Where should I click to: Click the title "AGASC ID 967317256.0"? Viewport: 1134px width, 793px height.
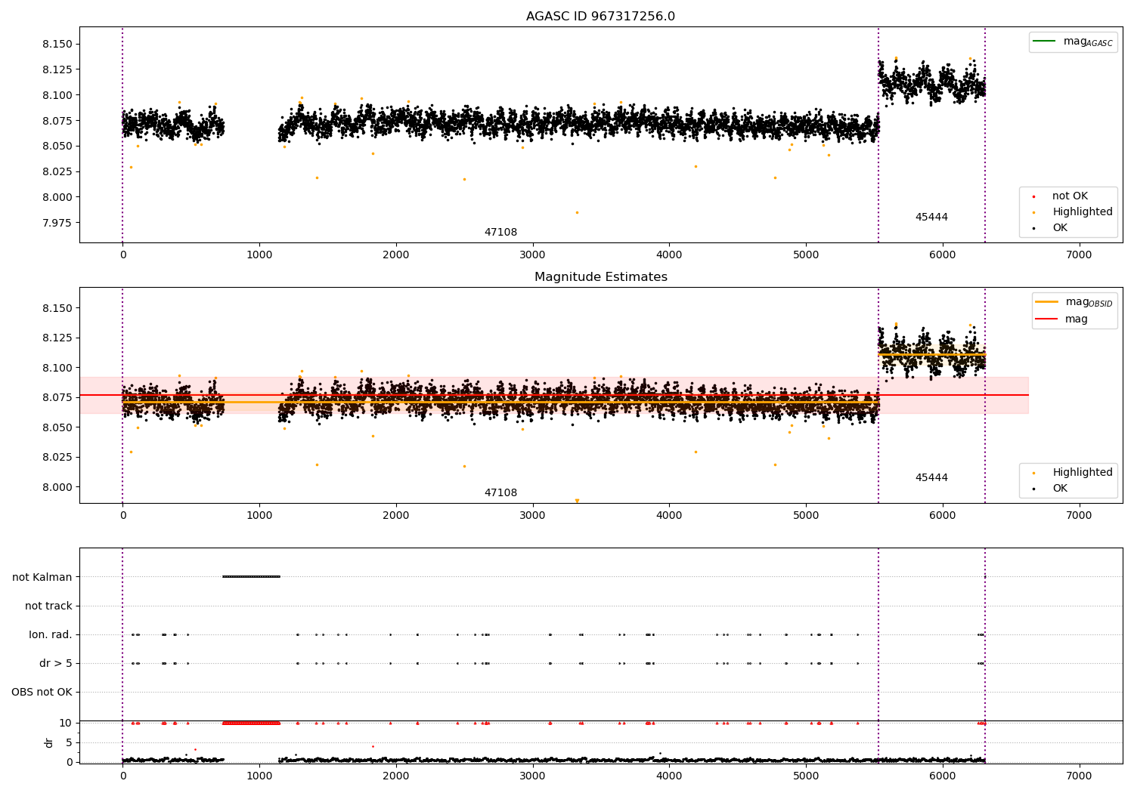tap(600, 17)
